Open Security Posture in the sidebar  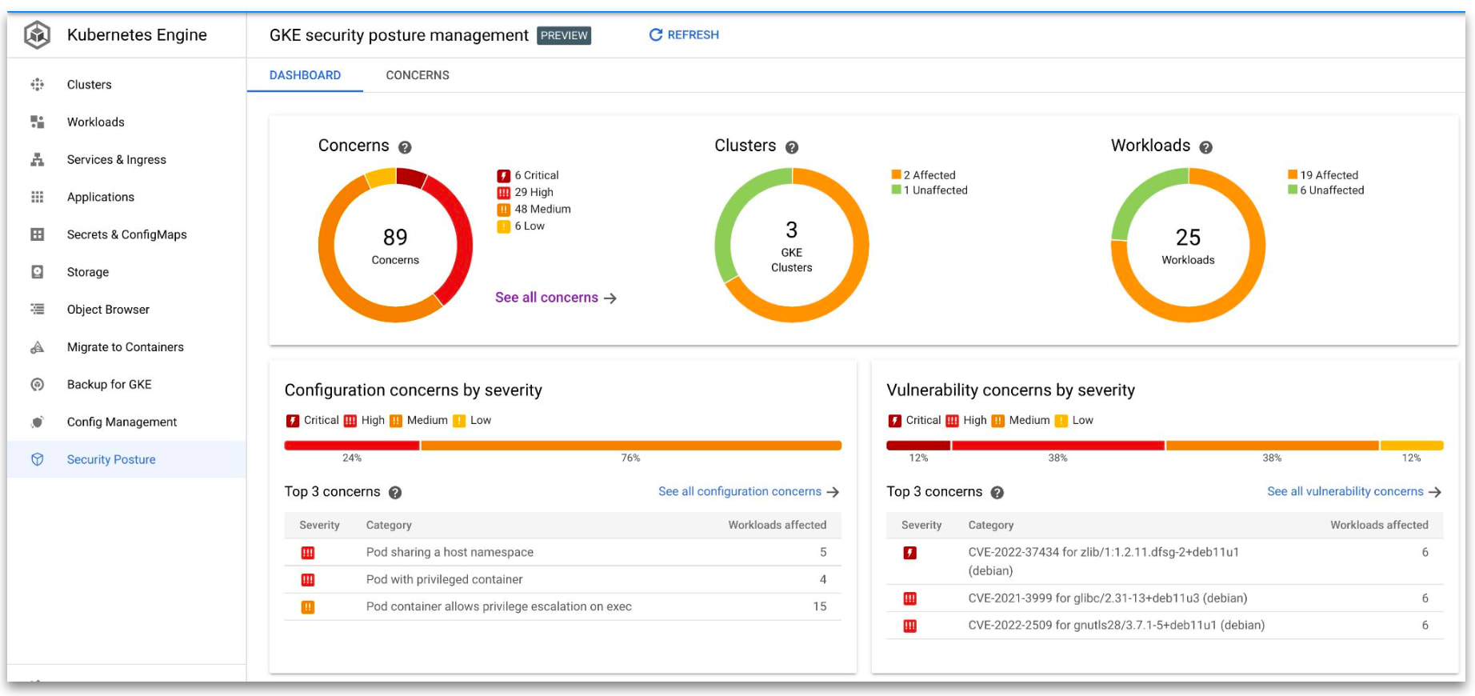click(126, 459)
